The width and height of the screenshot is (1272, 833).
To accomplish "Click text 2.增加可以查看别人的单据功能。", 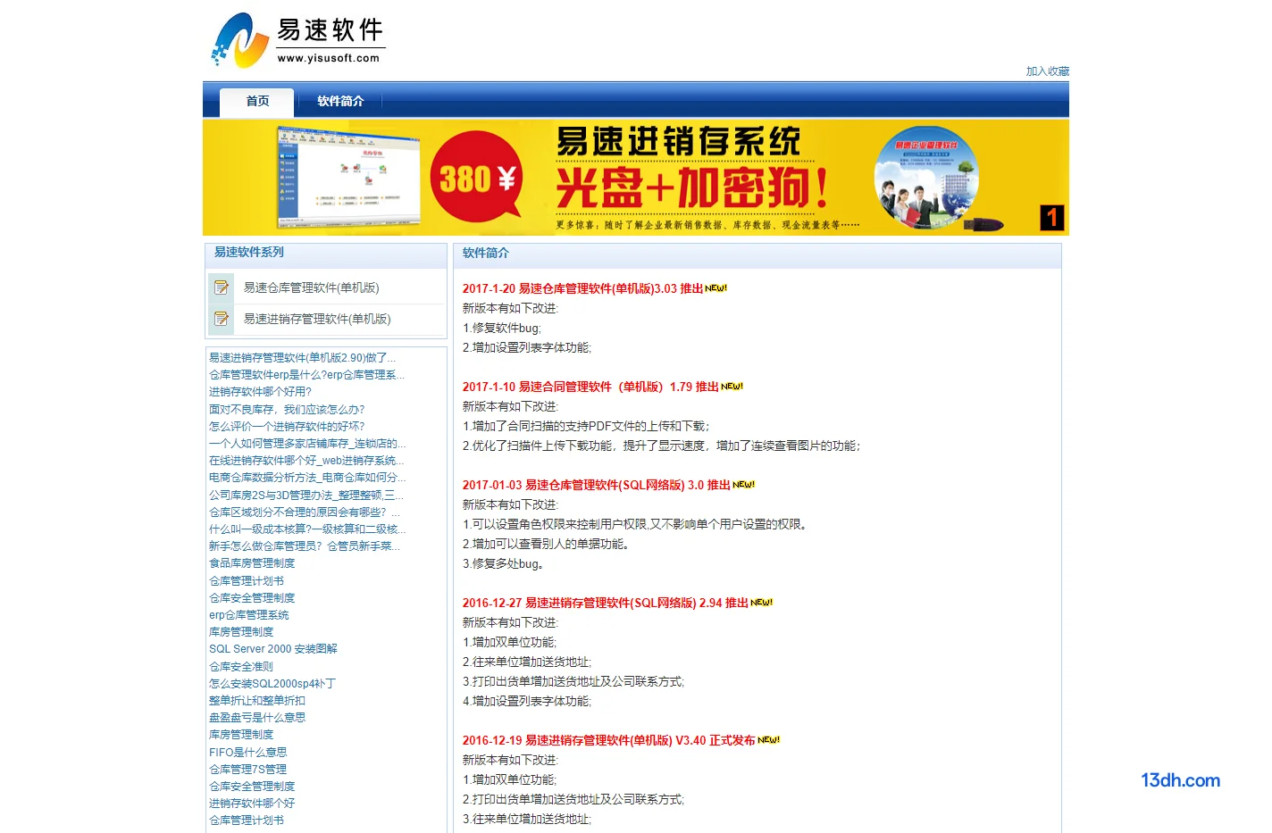I will 548,545.
